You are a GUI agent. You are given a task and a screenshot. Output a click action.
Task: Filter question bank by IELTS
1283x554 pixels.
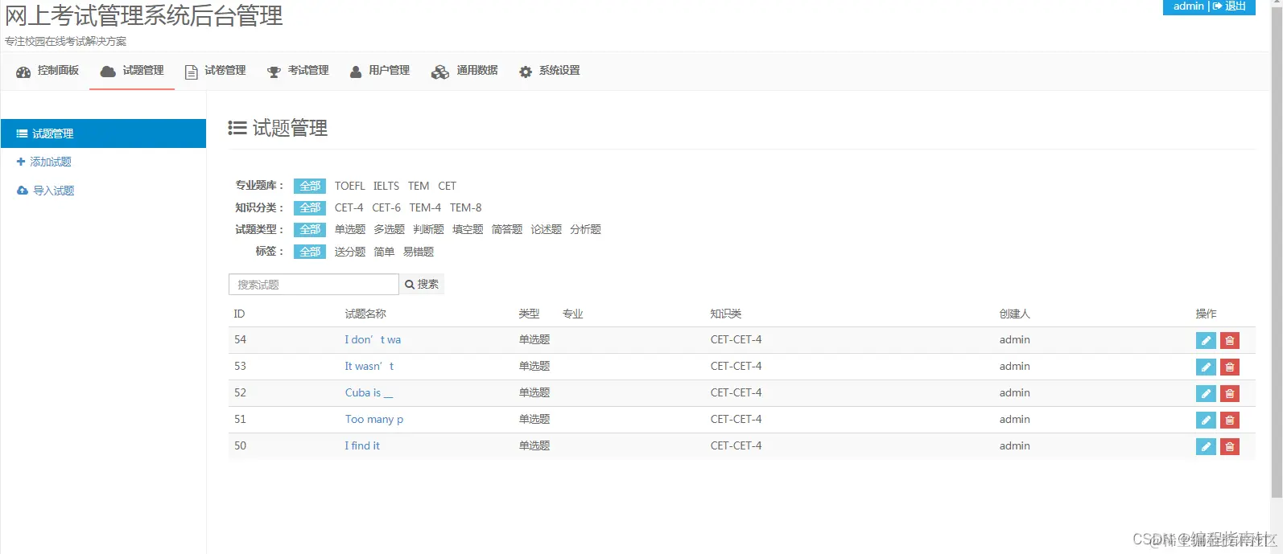(x=386, y=186)
